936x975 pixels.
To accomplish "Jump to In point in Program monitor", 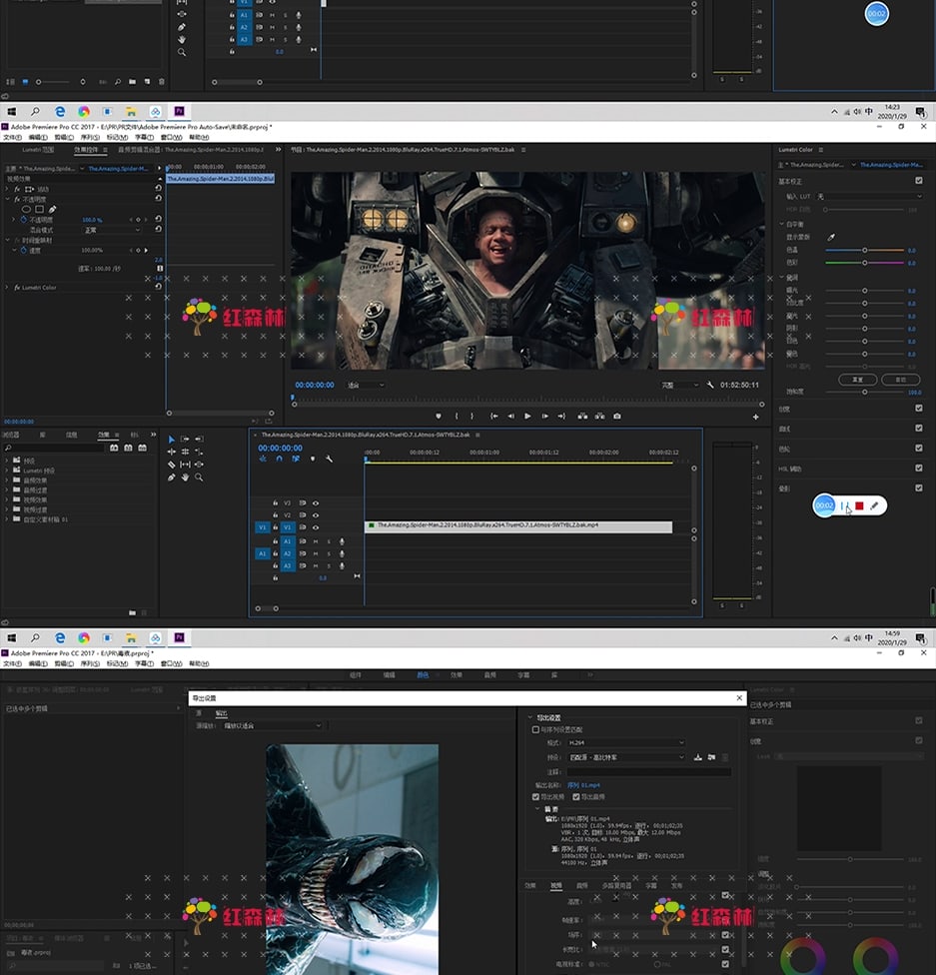I will tap(493, 416).
